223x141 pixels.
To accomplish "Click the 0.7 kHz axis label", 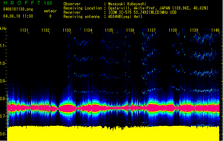I will coord(3,116).
